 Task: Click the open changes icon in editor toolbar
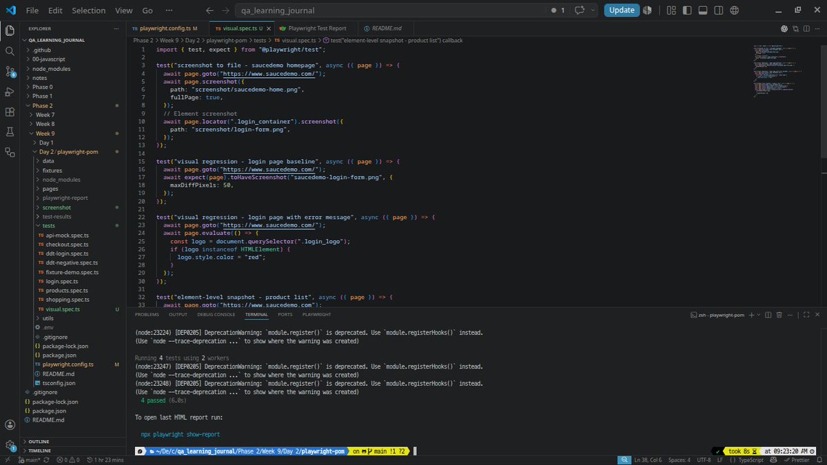pyautogui.click(x=795, y=29)
